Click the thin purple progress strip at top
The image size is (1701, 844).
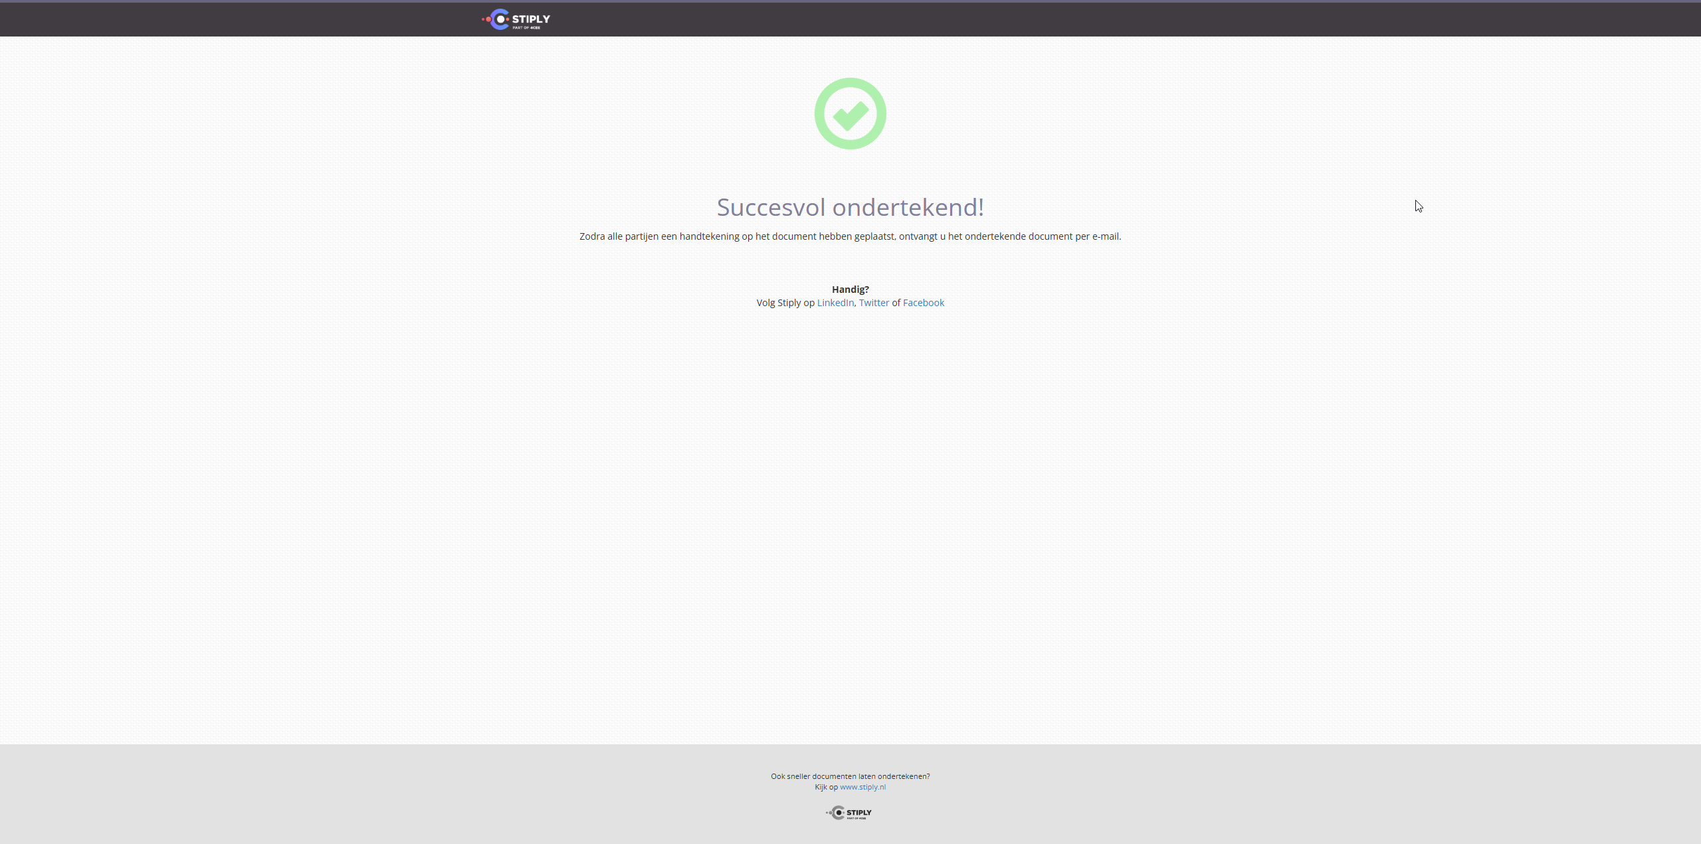coord(850,1)
